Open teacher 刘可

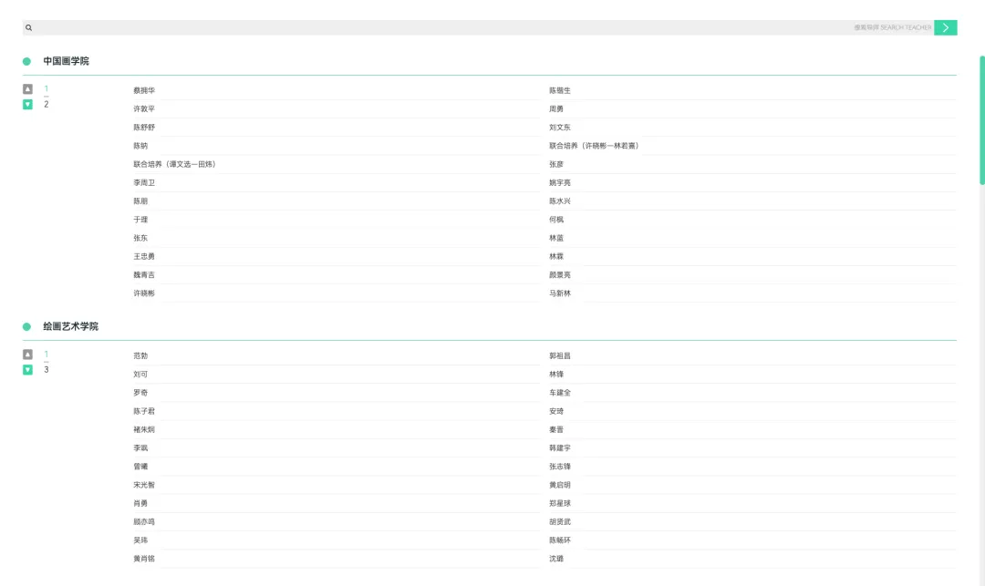(140, 374)
